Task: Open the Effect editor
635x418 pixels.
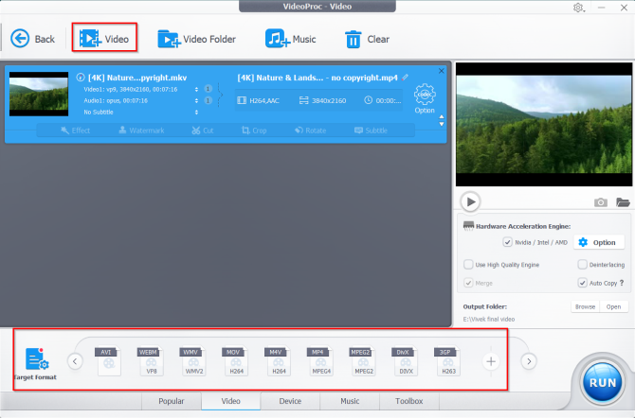Action: click(x=75, y=131)
